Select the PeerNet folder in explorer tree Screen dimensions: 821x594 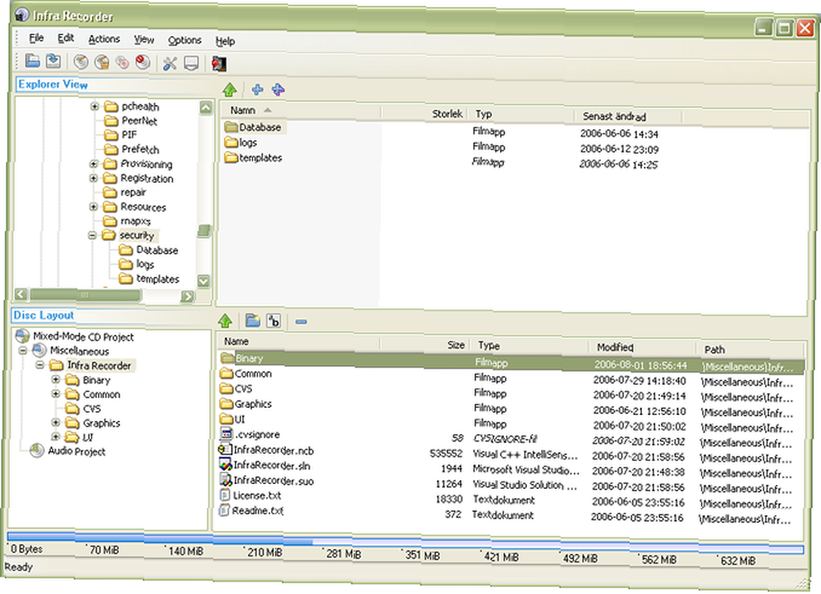tap(139, 121)
